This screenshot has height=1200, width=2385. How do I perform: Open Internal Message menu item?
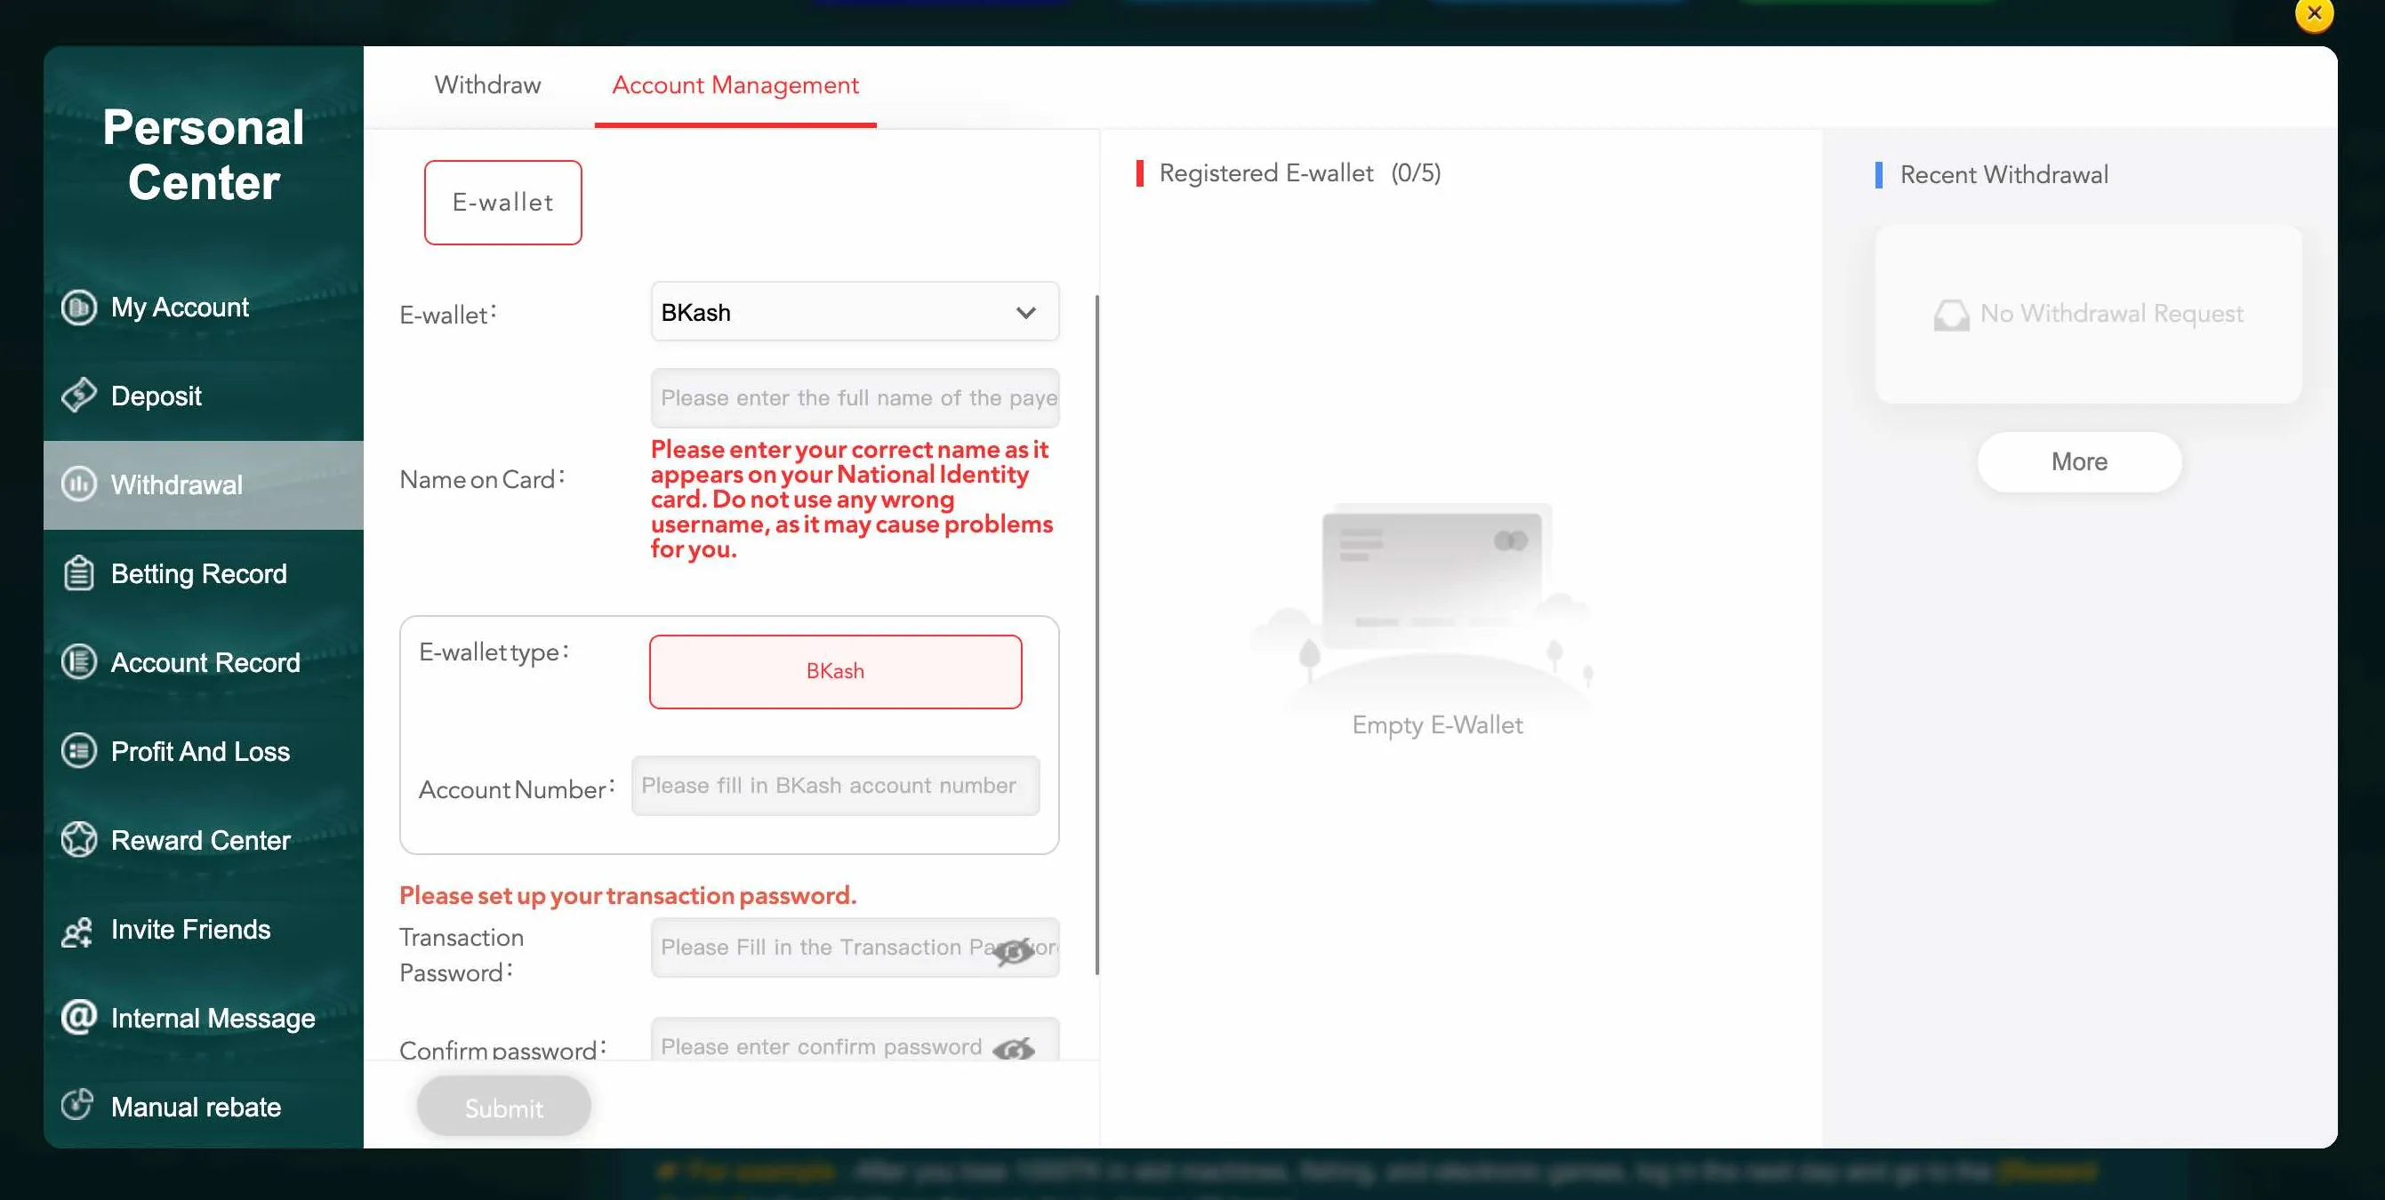click(203, 1018)
